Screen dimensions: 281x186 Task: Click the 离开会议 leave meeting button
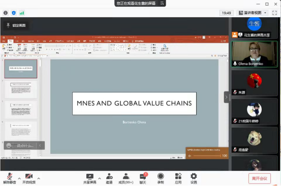coord(260,178)
